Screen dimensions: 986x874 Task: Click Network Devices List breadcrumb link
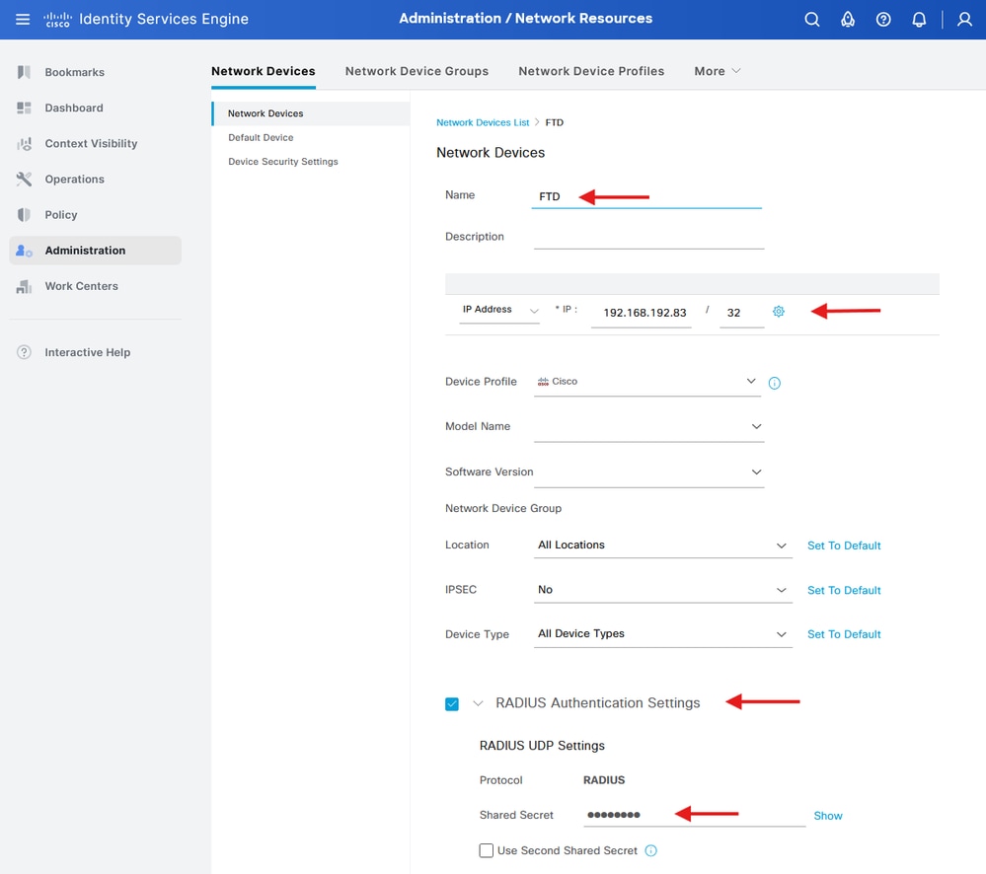point(483,122)
